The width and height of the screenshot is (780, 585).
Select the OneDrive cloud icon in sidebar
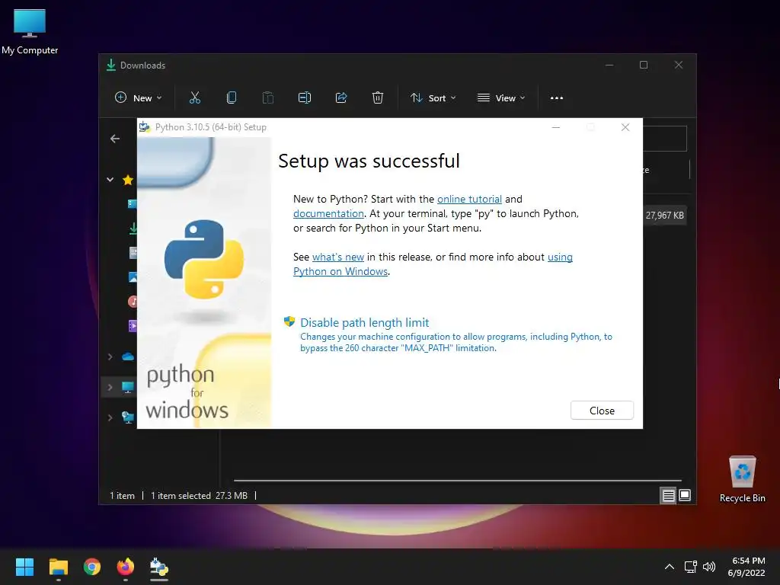128,356
